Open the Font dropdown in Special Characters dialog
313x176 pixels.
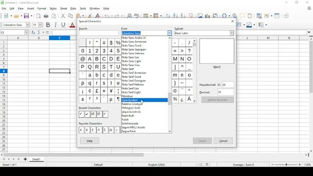(x=170, y=33)
